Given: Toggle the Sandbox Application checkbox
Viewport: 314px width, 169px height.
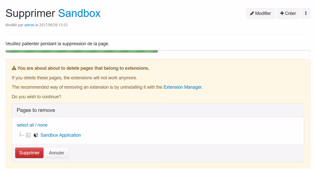Looking at the screenshot, I should [28, 135].
